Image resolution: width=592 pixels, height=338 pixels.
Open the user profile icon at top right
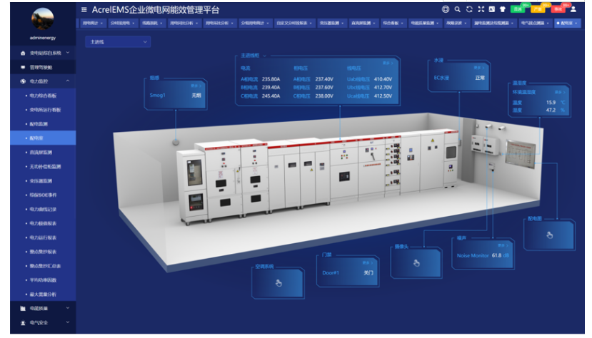(573, 9)
